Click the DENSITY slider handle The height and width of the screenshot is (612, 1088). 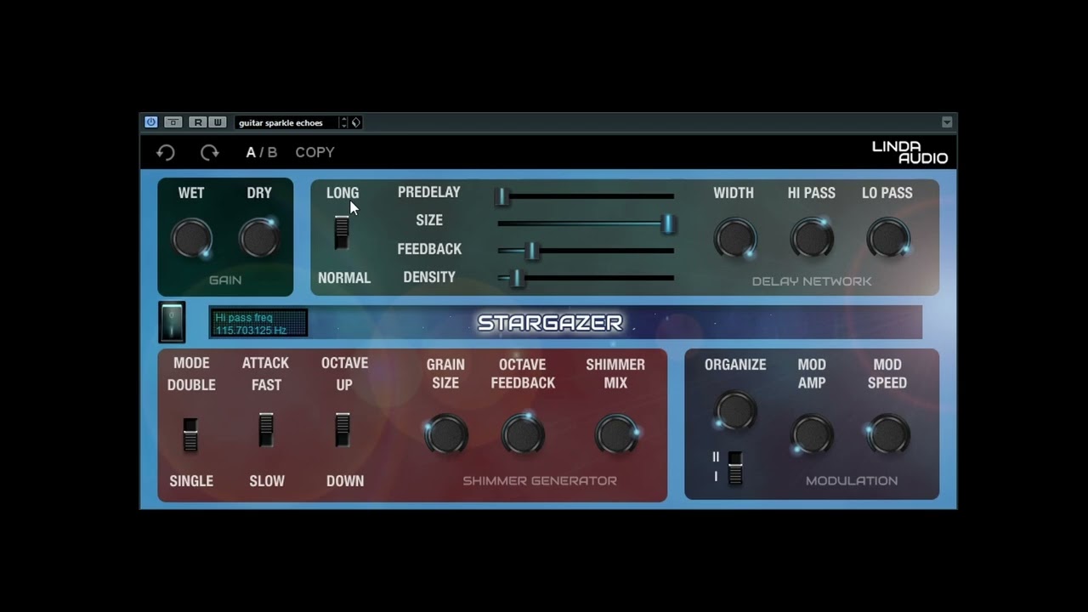point(517,278)
